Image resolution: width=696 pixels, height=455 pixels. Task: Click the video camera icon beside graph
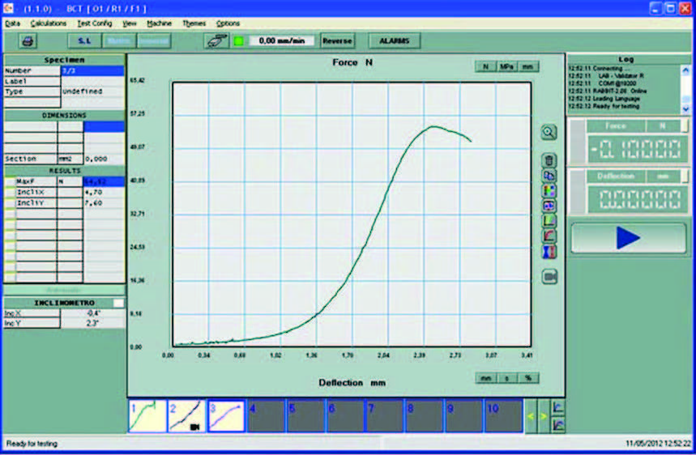click(549, 276)
